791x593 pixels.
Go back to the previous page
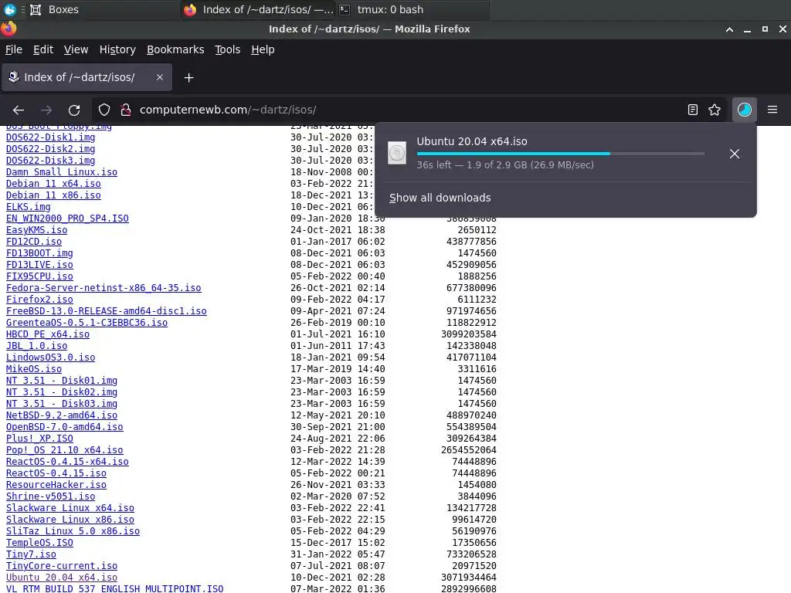[x=19, y=110]
